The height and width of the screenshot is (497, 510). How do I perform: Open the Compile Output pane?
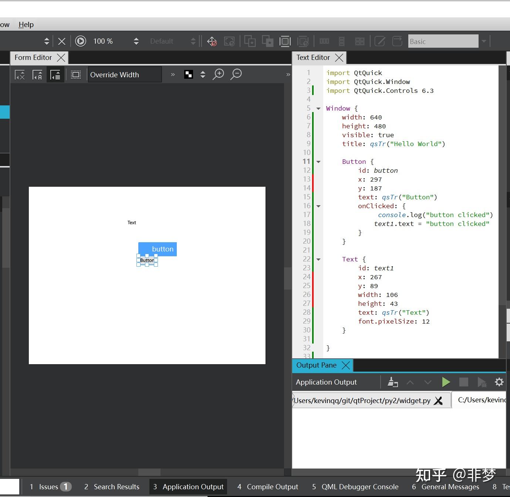point(268,487)
